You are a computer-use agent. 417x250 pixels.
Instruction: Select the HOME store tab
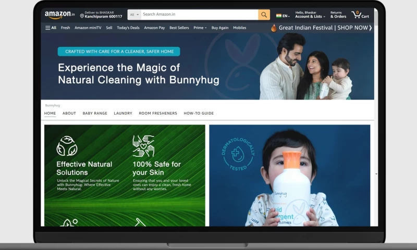click(50, 113)
